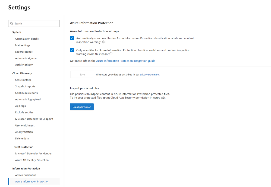Open Automatic sign out settings
The image size is (271, 187).
[x=26, y=58]
